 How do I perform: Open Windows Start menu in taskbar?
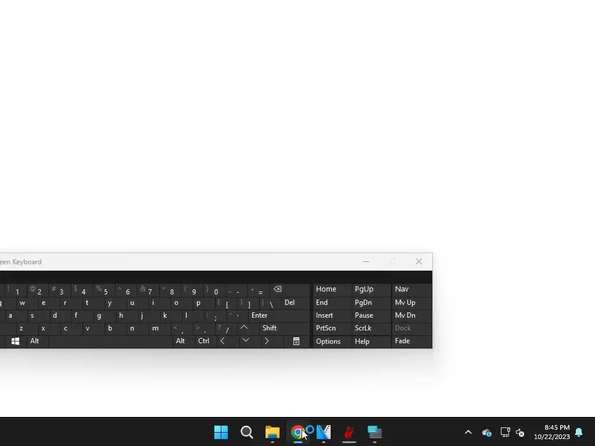pos(221,432)
